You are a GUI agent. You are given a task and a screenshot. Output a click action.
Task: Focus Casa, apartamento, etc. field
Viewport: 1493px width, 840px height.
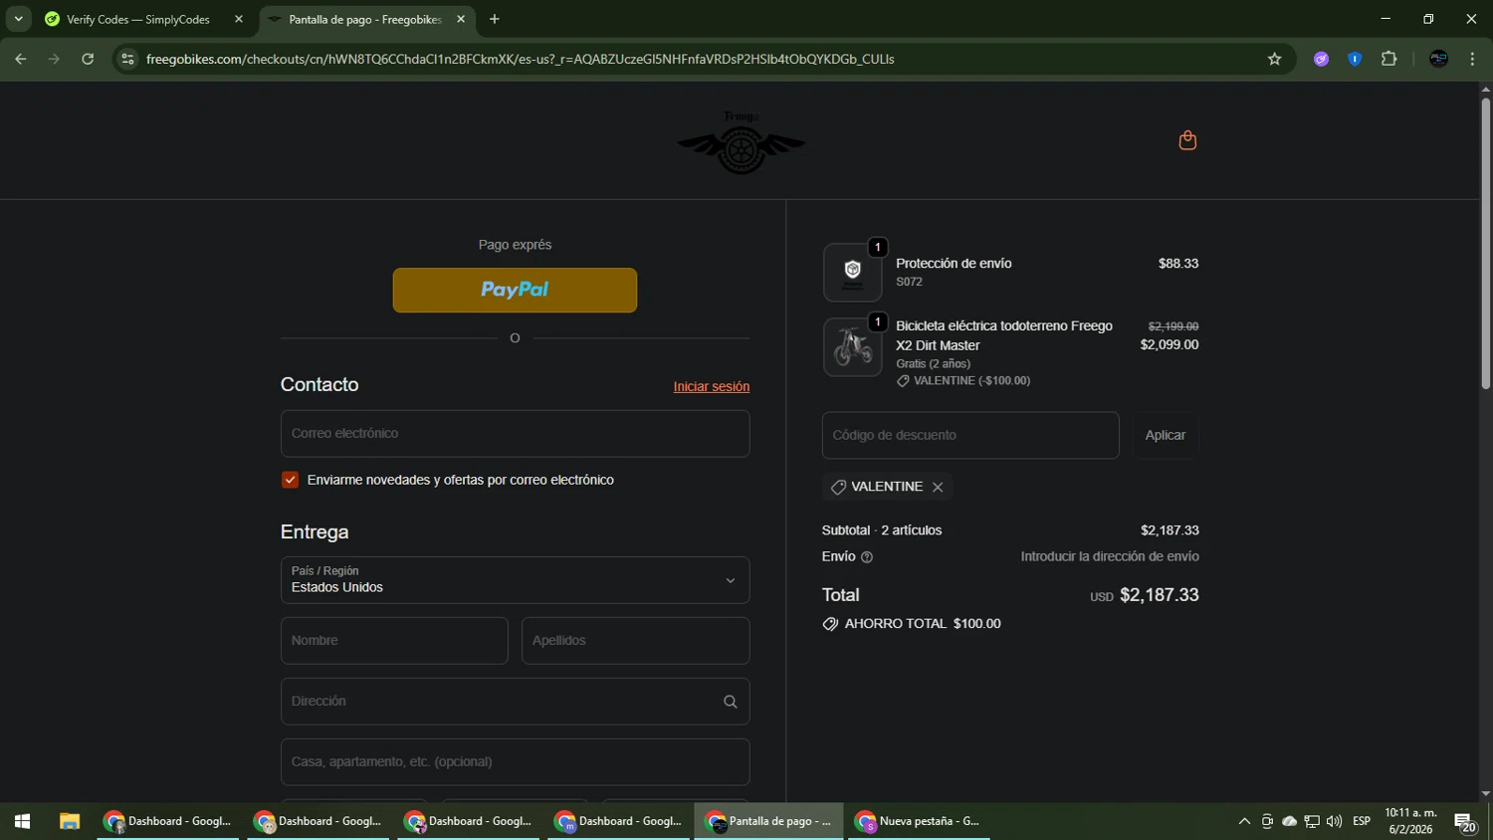[x=515, y=762]
